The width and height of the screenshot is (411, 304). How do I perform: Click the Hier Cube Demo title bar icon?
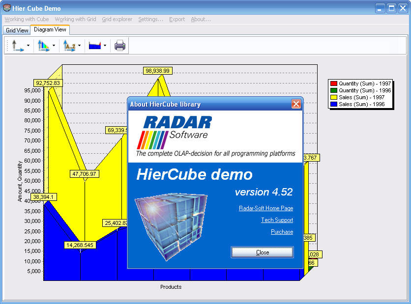point(7,8)
